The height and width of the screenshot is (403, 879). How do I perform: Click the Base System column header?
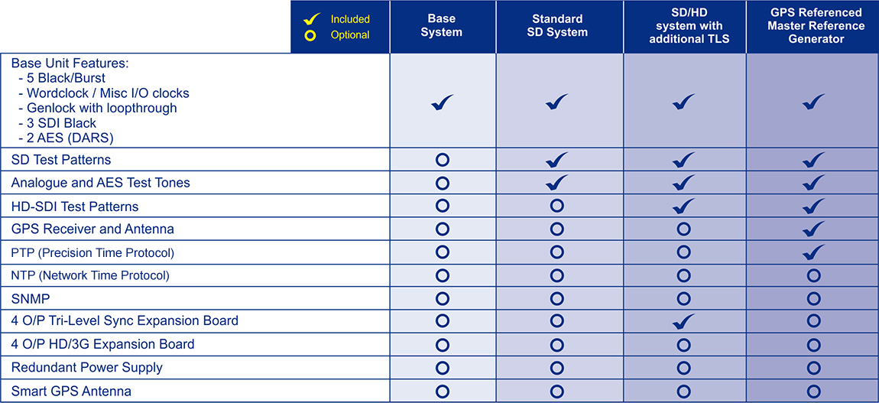click(x=442, y=26)
